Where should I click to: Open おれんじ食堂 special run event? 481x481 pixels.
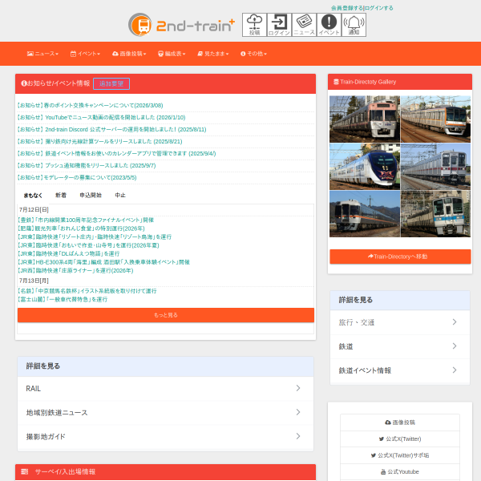pyautogui.click(x=81, y=228)
